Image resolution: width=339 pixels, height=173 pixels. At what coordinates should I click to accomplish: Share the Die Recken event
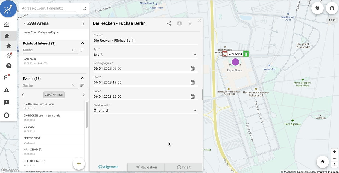169,23
